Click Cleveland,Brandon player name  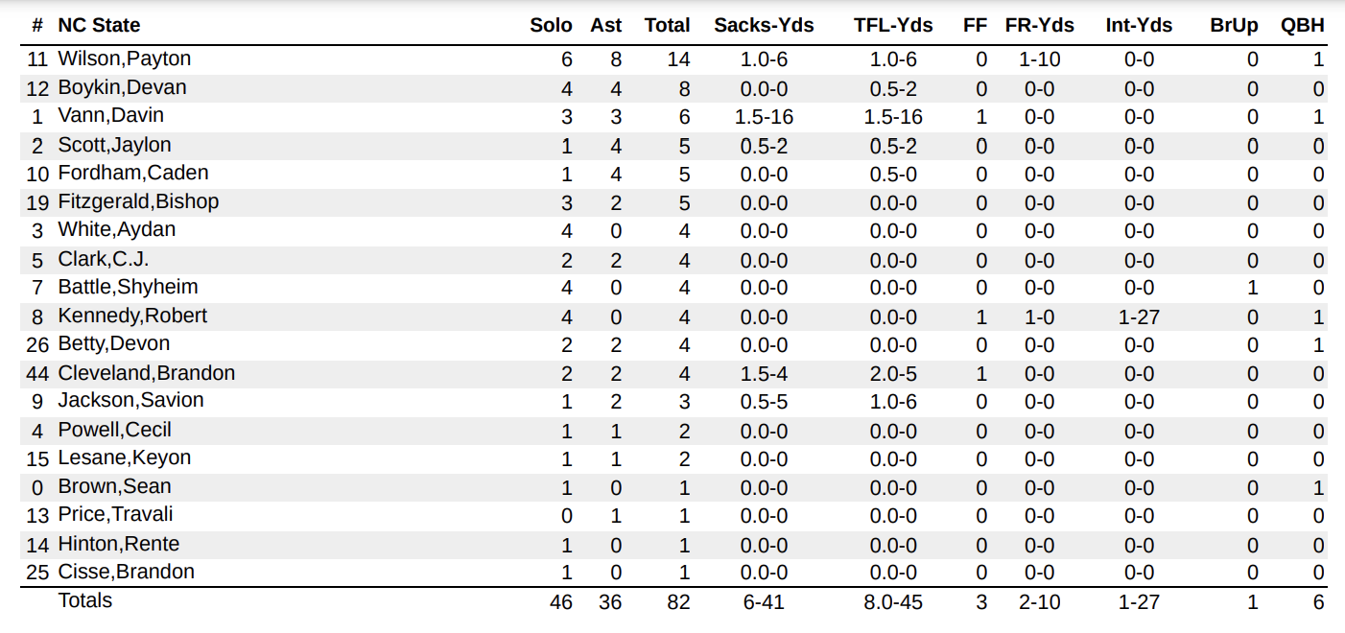point(146,373)
